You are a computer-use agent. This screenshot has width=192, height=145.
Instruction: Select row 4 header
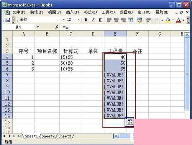(x=7, y=57)
